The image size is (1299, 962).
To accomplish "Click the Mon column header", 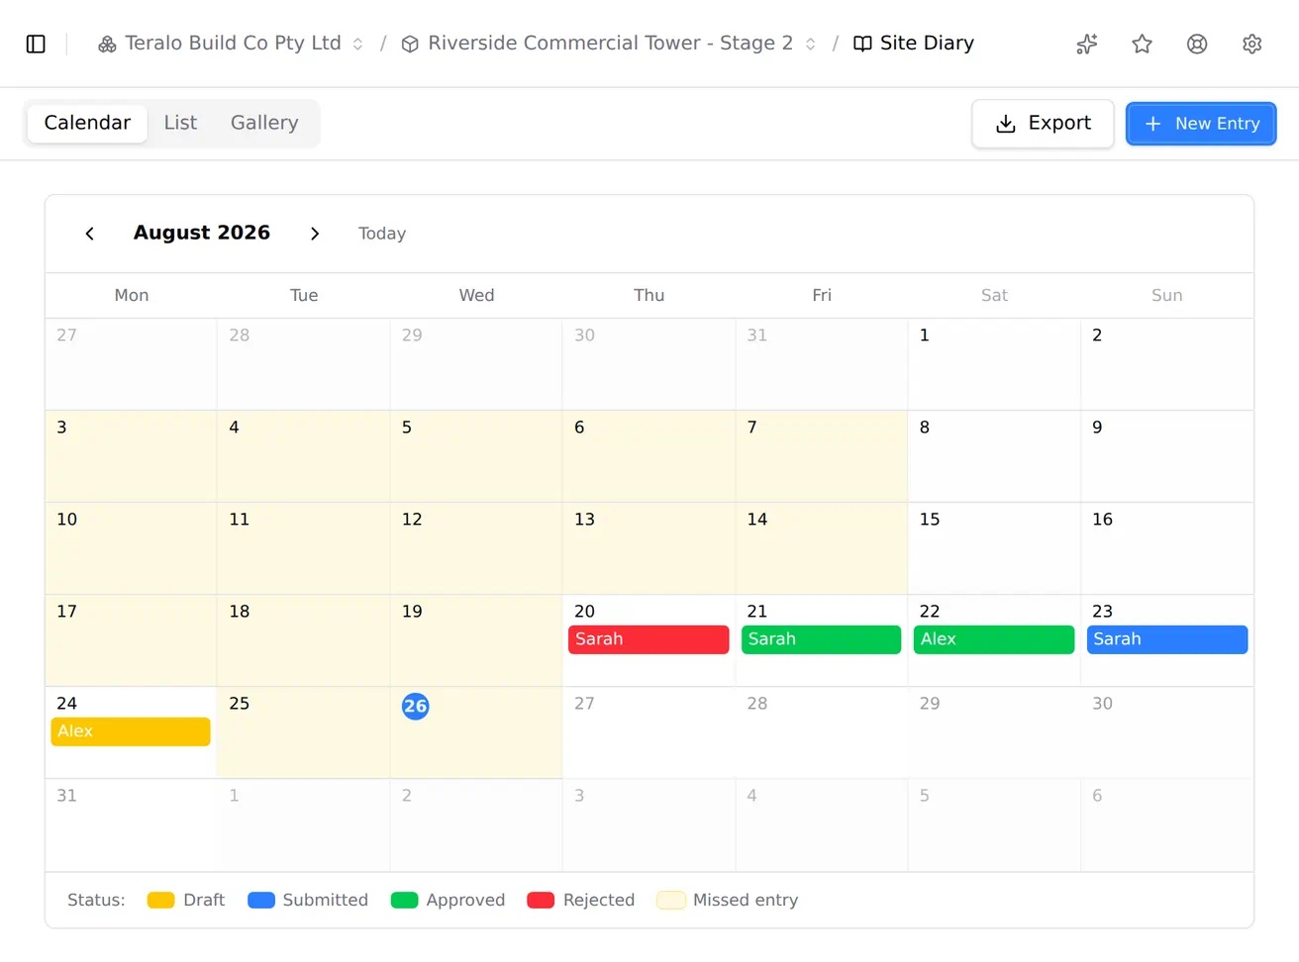I will pos(132,295).
